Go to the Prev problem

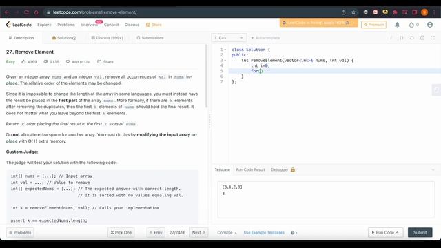click(156, 233)
